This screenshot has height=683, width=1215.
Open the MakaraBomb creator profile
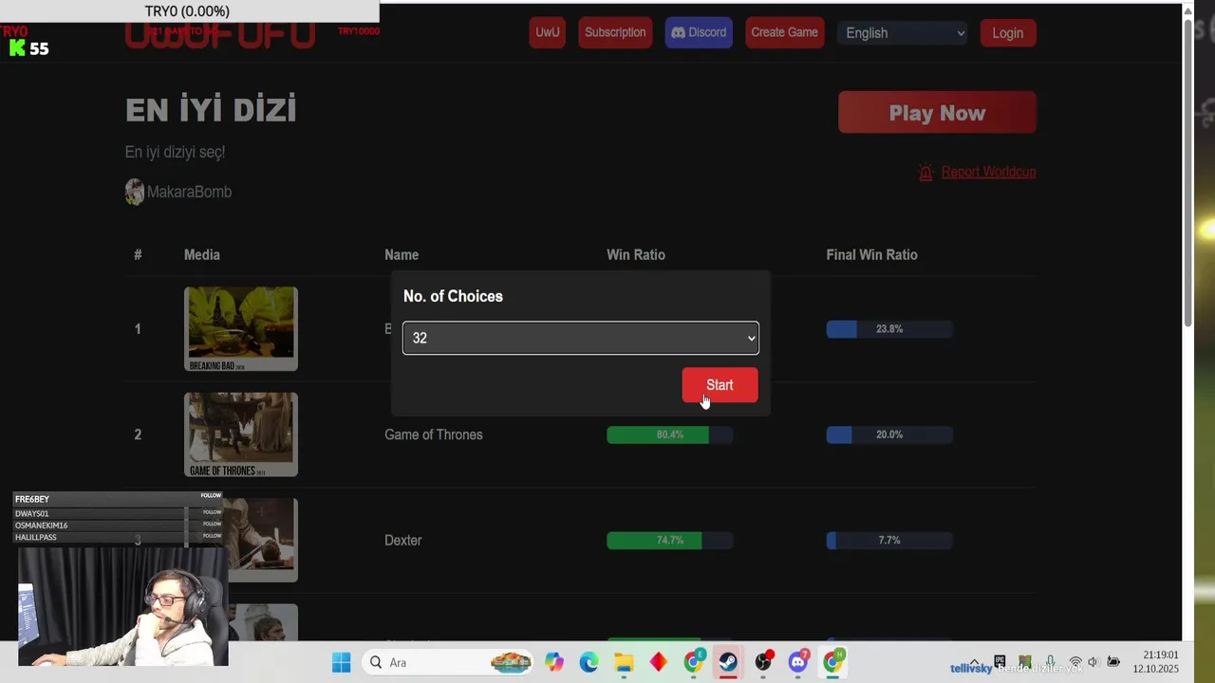[x=189, y=192]
